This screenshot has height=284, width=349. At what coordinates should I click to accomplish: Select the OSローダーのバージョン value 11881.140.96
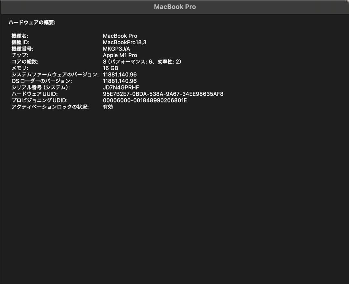tap(119, 81)
